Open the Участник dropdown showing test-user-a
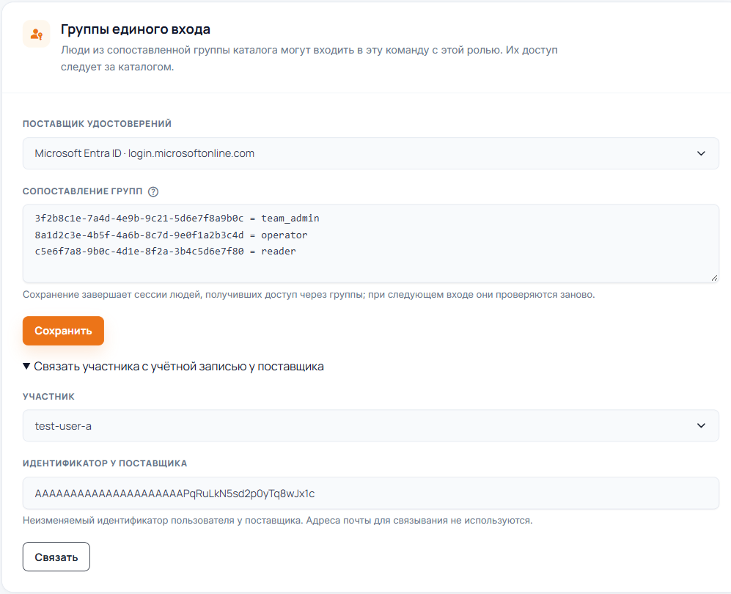The image size is (731, 594). coord(370,425)
